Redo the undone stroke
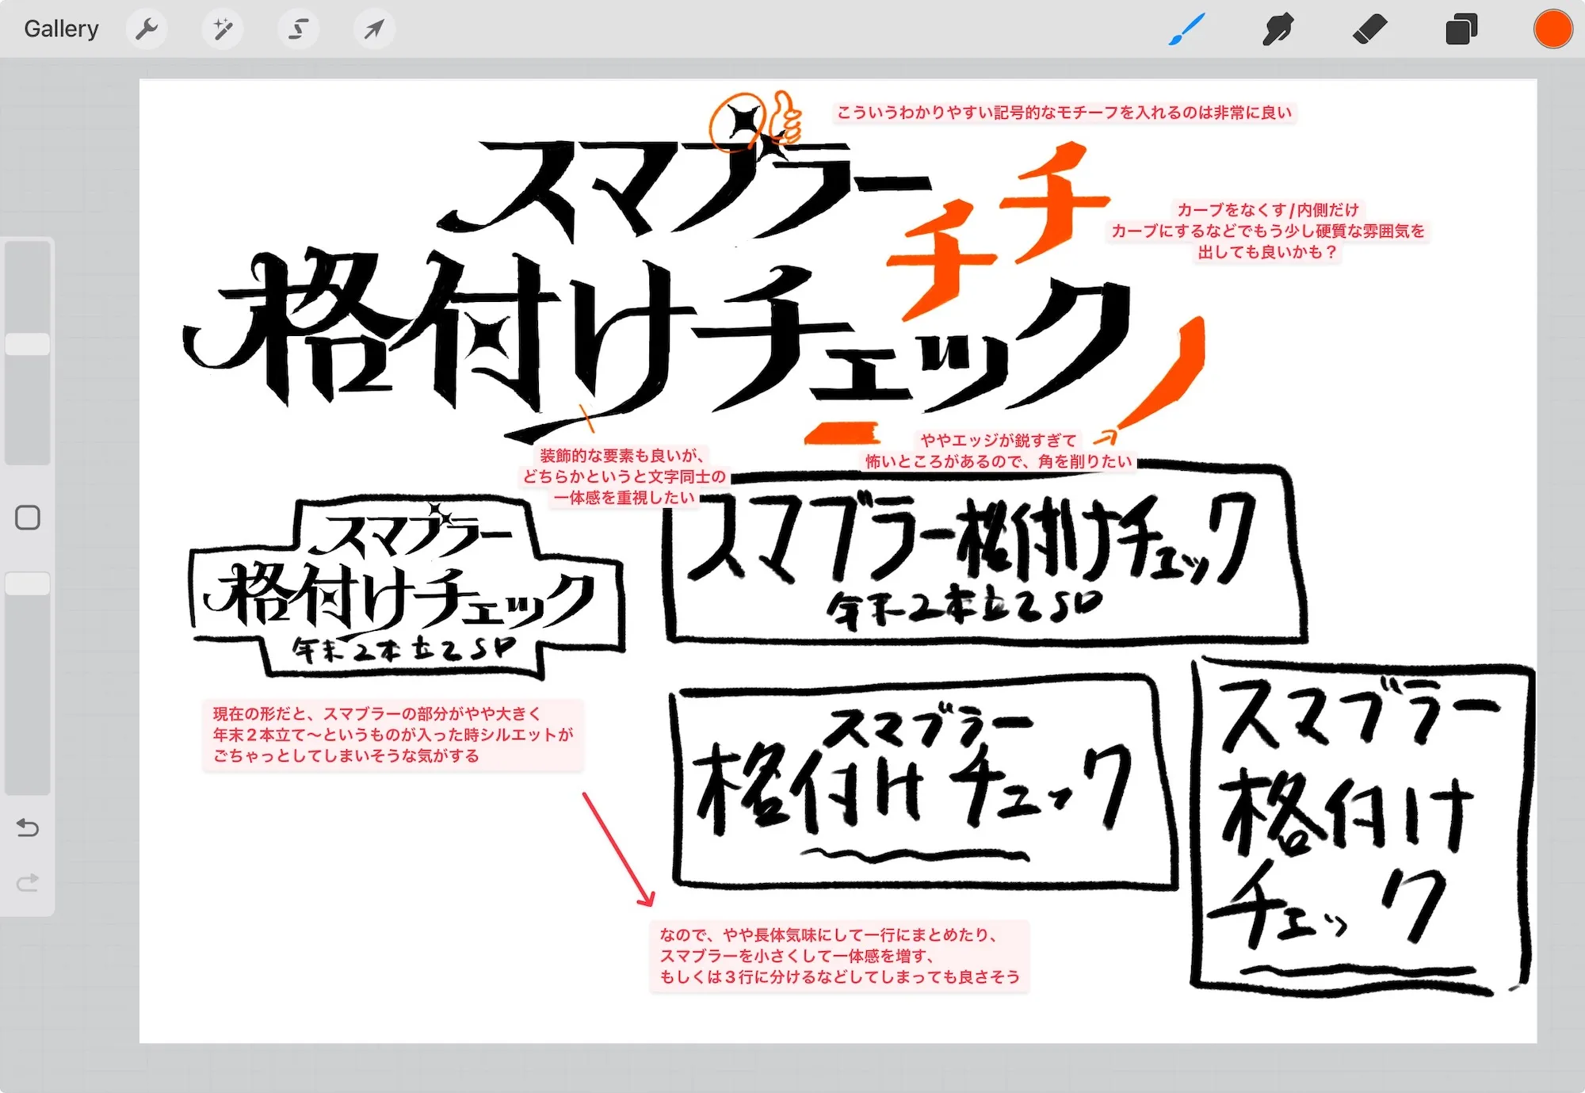 point(29,881)
